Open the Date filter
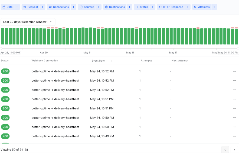The height and width of the screenshot is (153, 239). click(x=8, y=7)
